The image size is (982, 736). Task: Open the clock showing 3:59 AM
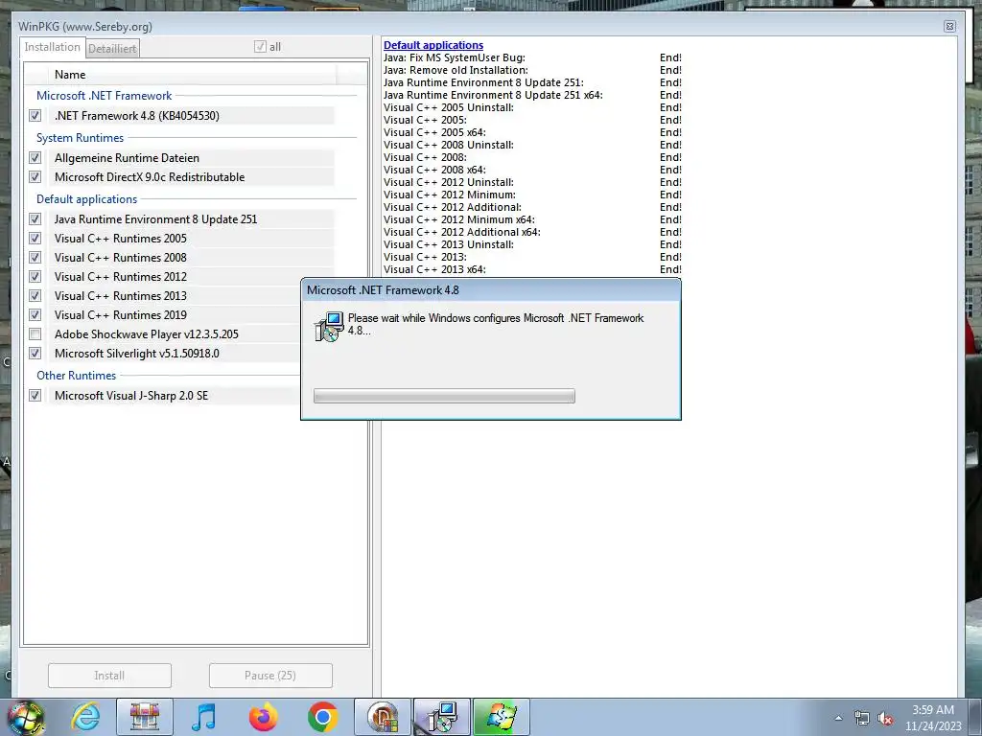click(x=932, y=710)
